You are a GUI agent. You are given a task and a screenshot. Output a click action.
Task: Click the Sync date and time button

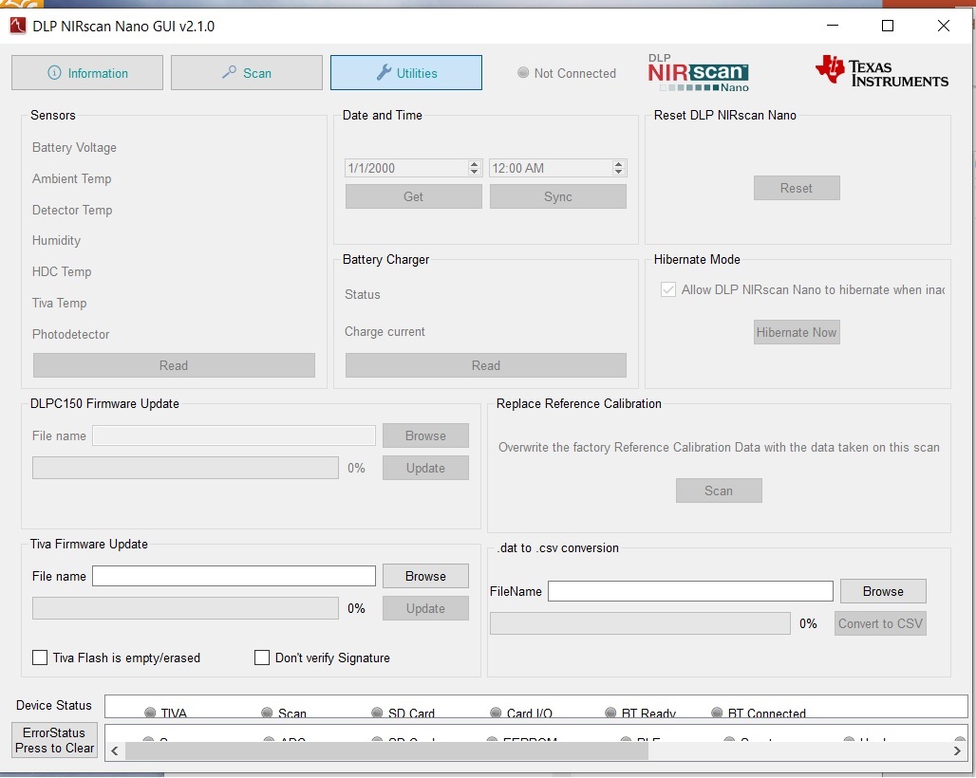557,196
